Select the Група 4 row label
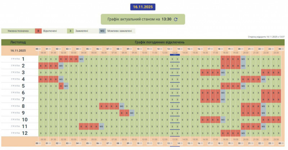Screen dimensions: 288x150 coord(18,79)
